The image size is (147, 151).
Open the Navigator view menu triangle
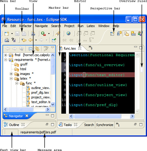(x=52, y=48)
